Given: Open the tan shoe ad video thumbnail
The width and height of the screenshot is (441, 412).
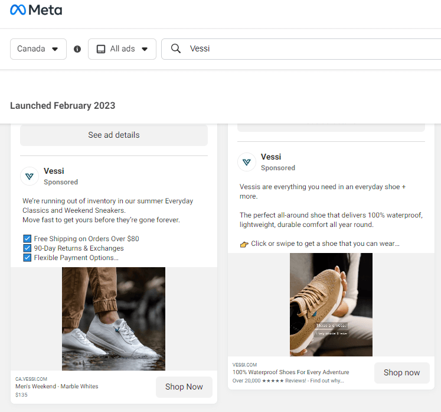Looking at the screenshot, I should [331, 304].
